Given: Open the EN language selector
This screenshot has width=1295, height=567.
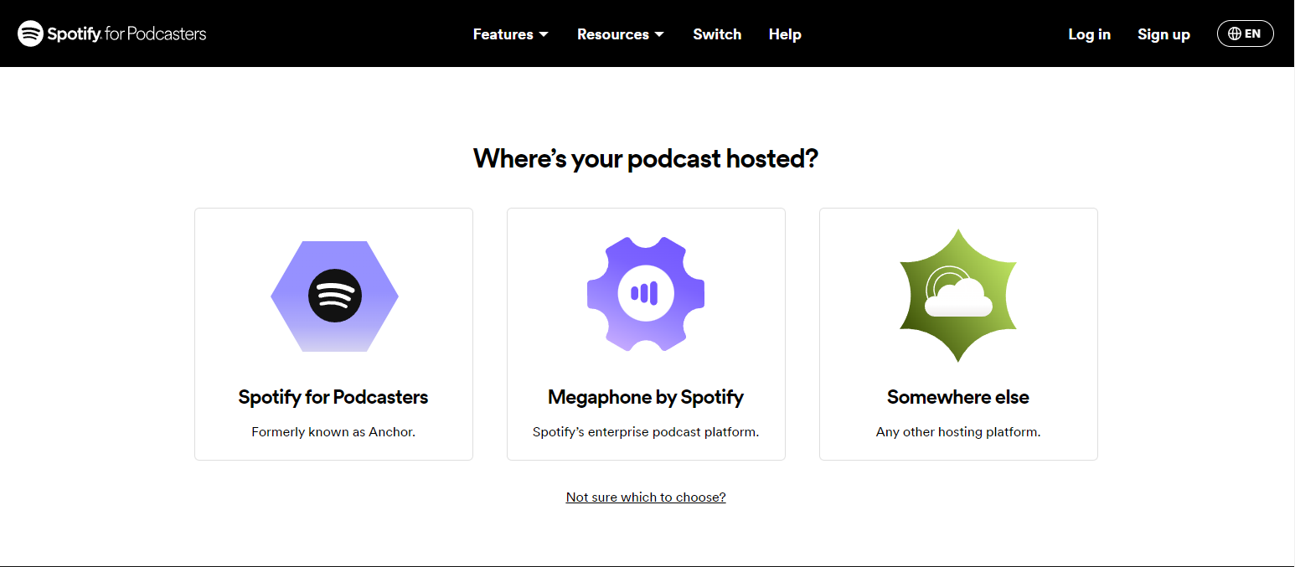Looking at the screenshot, I should click(x=1245, y=34).
